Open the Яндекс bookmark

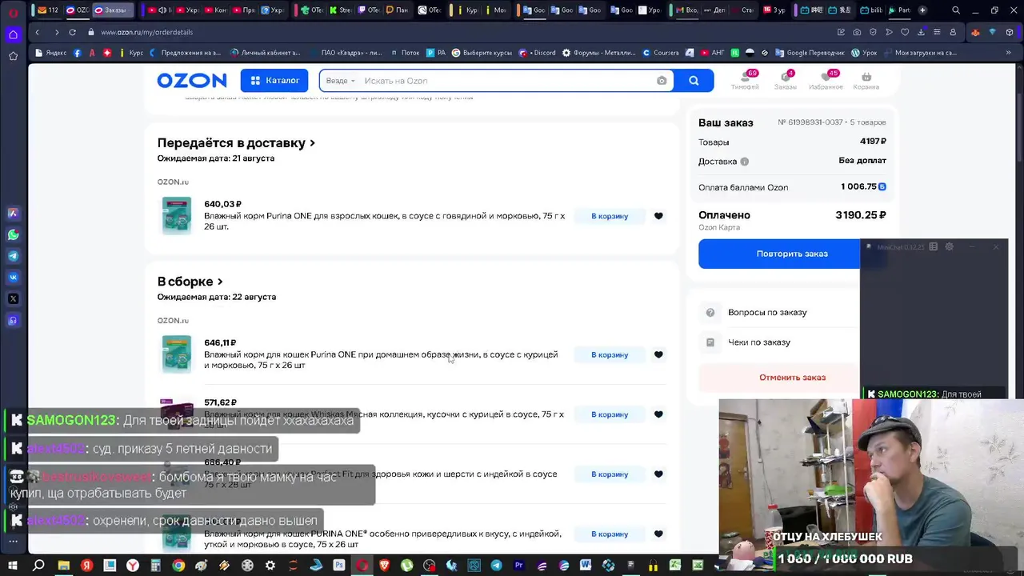(51, 53)
